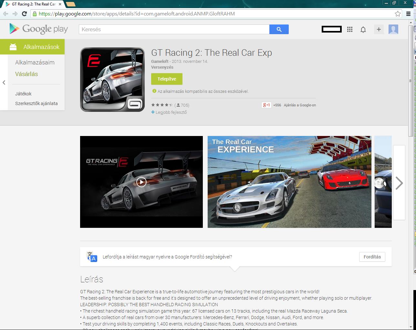Open the Google apps grid icon

pos(349,29)
